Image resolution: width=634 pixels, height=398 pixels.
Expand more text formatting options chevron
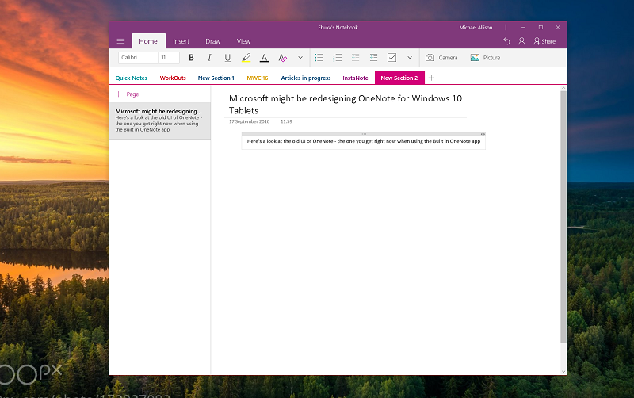(300, 58)
